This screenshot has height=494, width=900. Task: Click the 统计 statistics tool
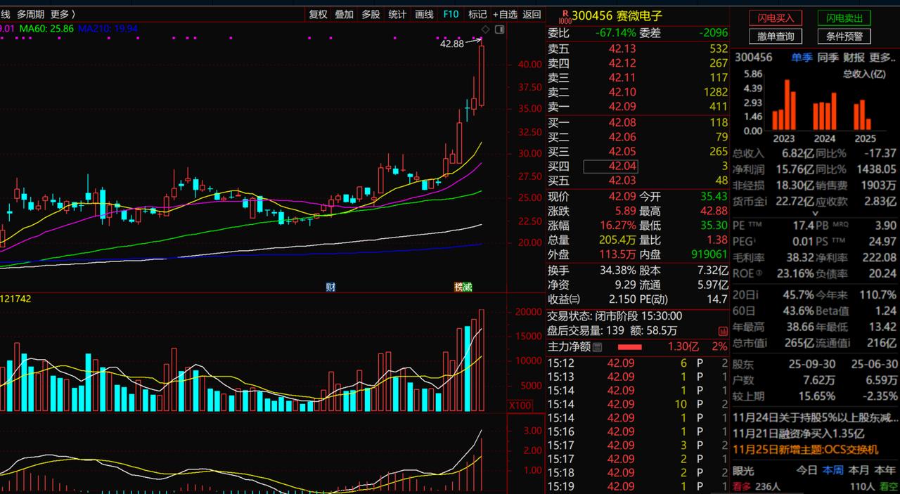[x=397, y=14]
